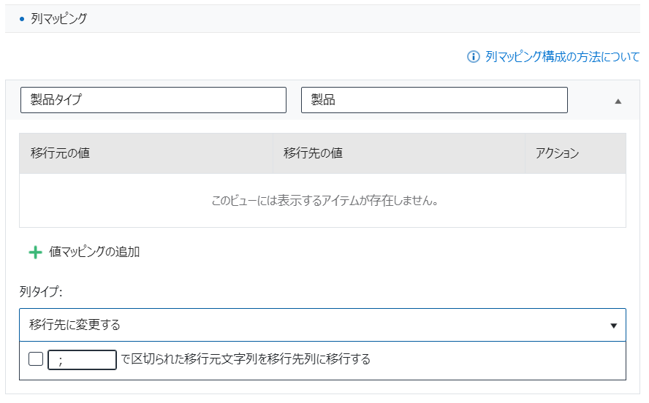Click the 列タイプ: label
The width and height of the screenshot is (649, 403).
point(41,292)
